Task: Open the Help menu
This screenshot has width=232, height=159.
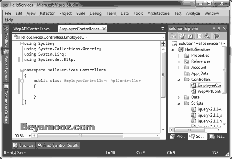Action: pos(9,20)
